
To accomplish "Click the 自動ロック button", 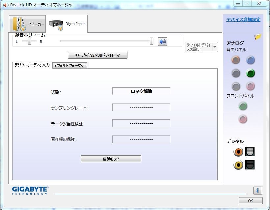I will click(111, 159).
